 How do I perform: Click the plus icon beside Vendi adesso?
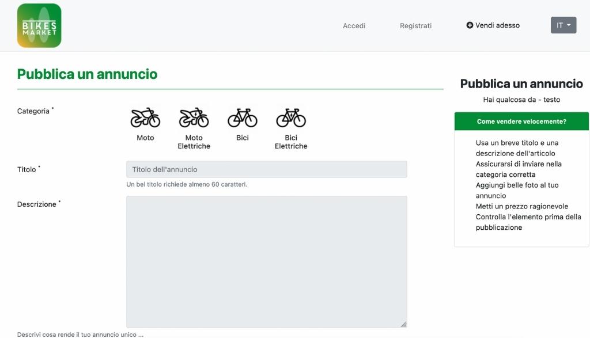470,25
